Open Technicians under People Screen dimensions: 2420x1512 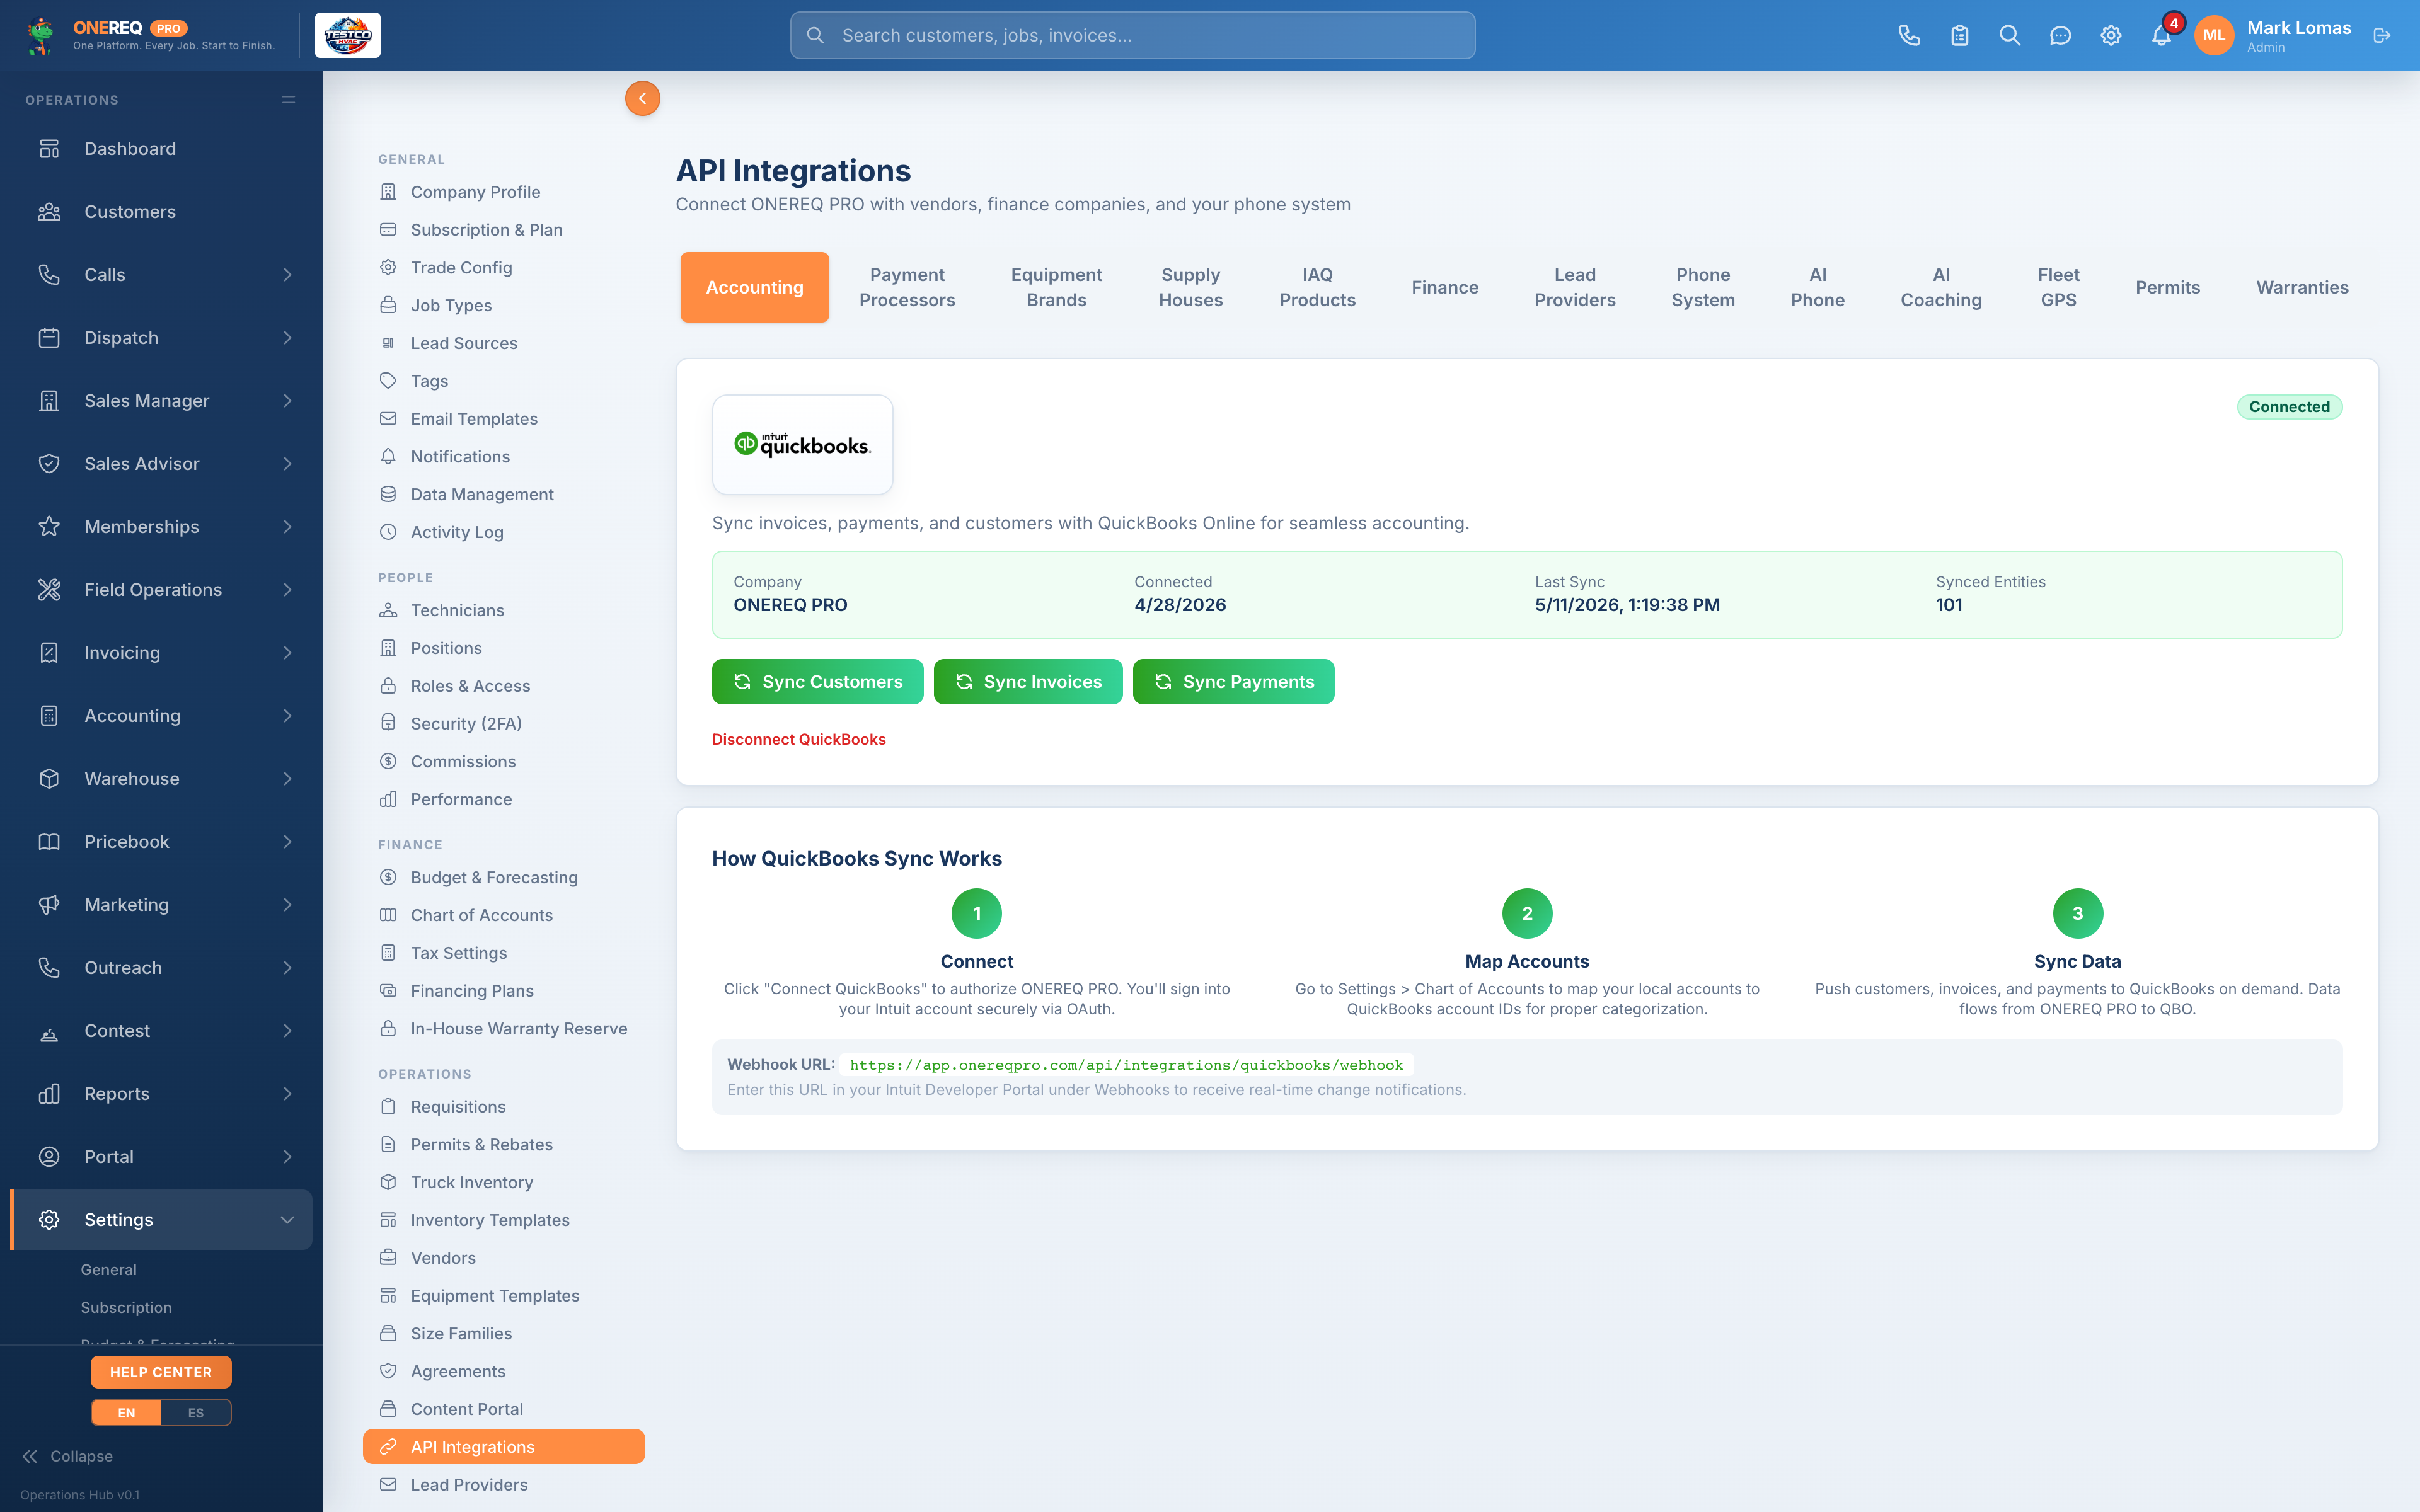[x=504, y=610]
